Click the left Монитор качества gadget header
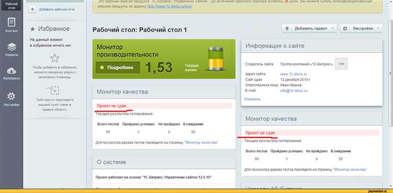Viewport: 393px width, 193px height. [x=164, y=92]
